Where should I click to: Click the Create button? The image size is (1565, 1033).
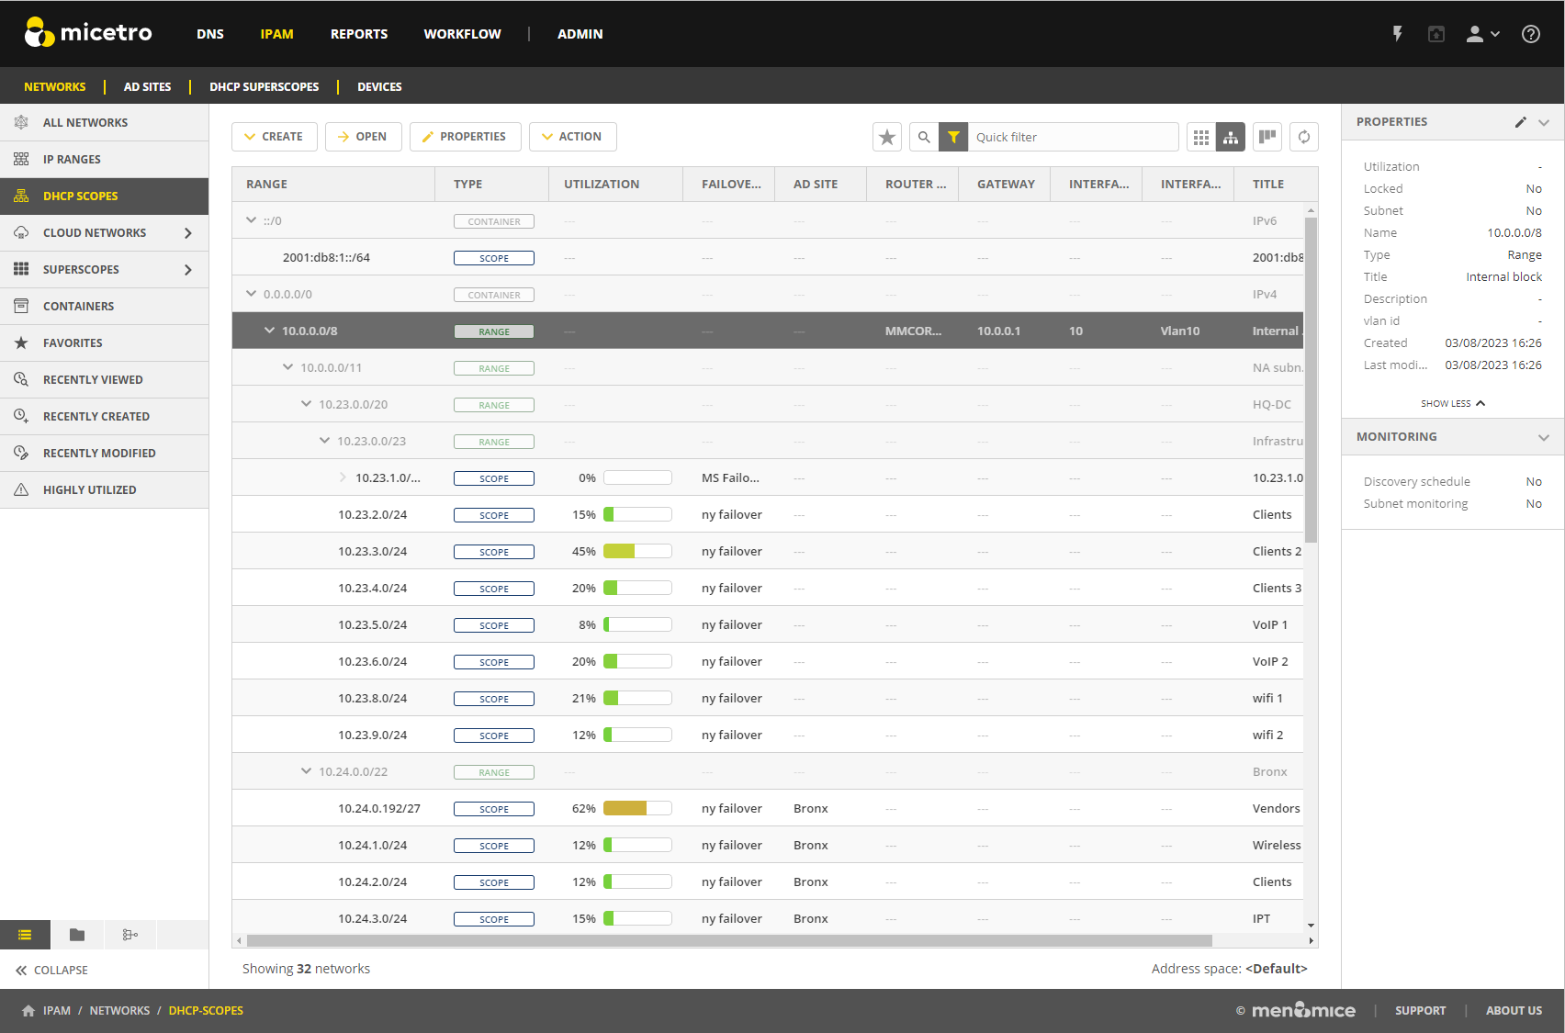point(274,137)
